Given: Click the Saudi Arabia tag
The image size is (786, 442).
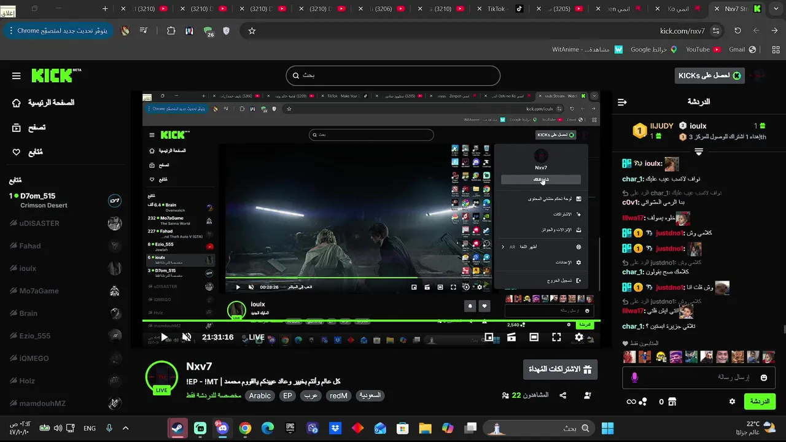Looking at the screenshot, I should point(370,396).
